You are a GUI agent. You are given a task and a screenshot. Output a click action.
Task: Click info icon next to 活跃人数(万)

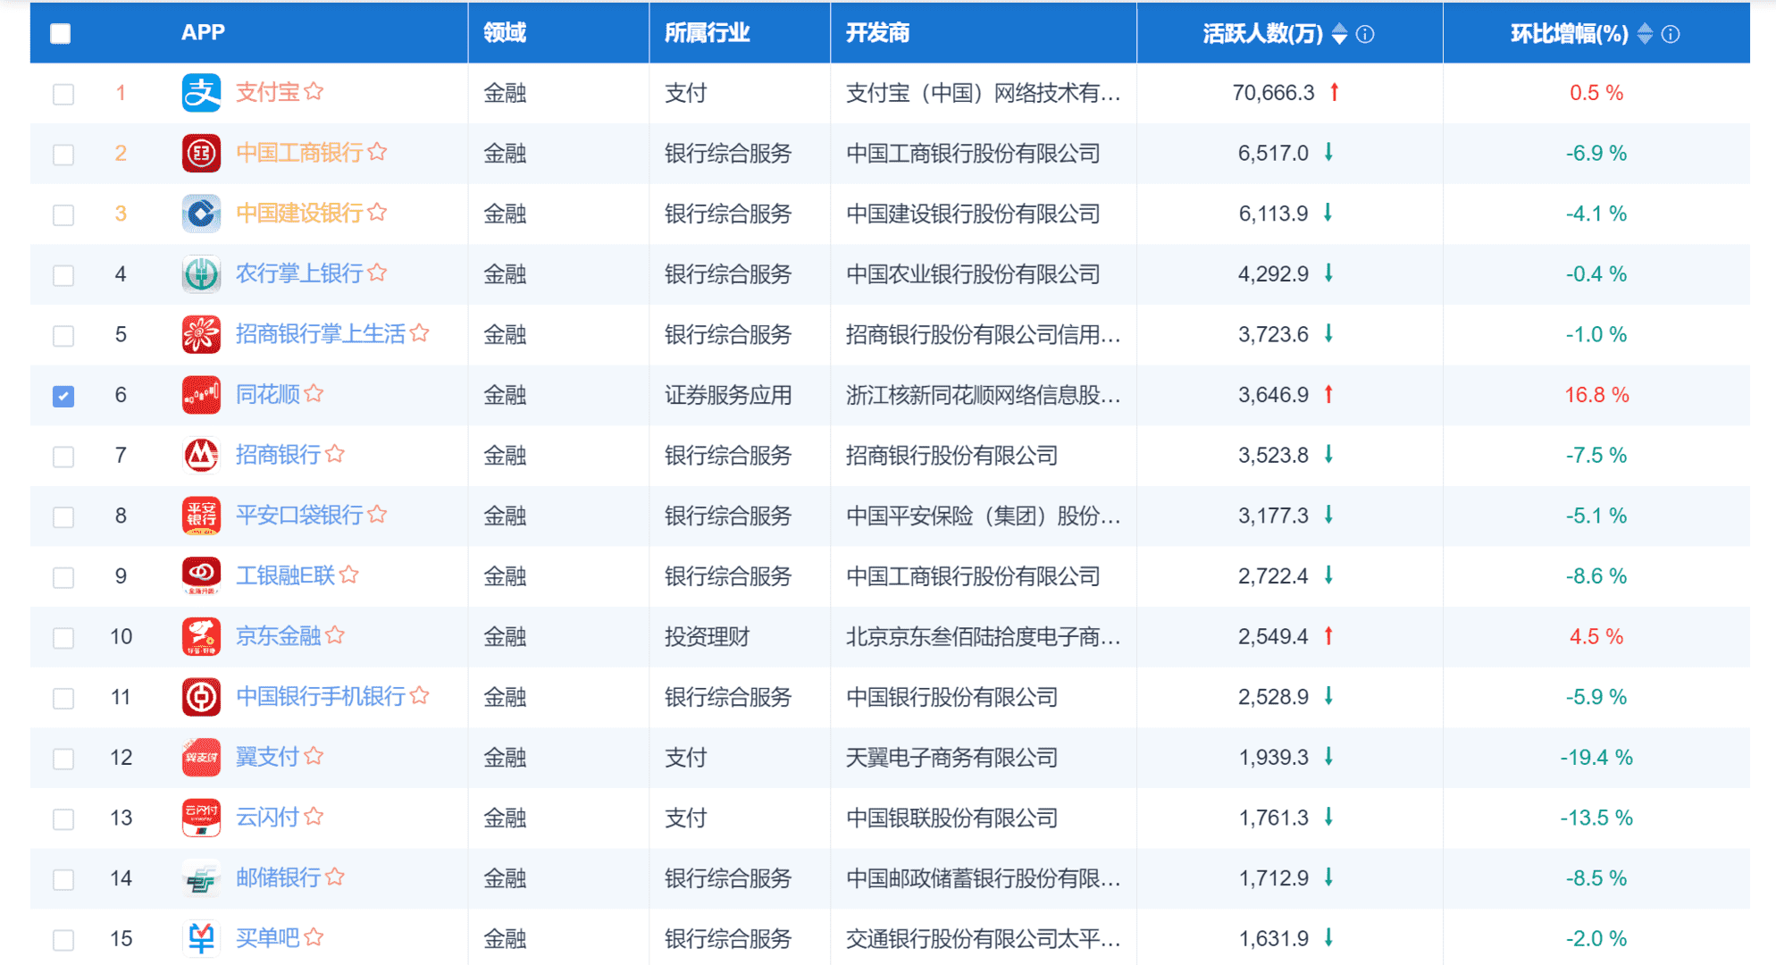point(1365,34)
